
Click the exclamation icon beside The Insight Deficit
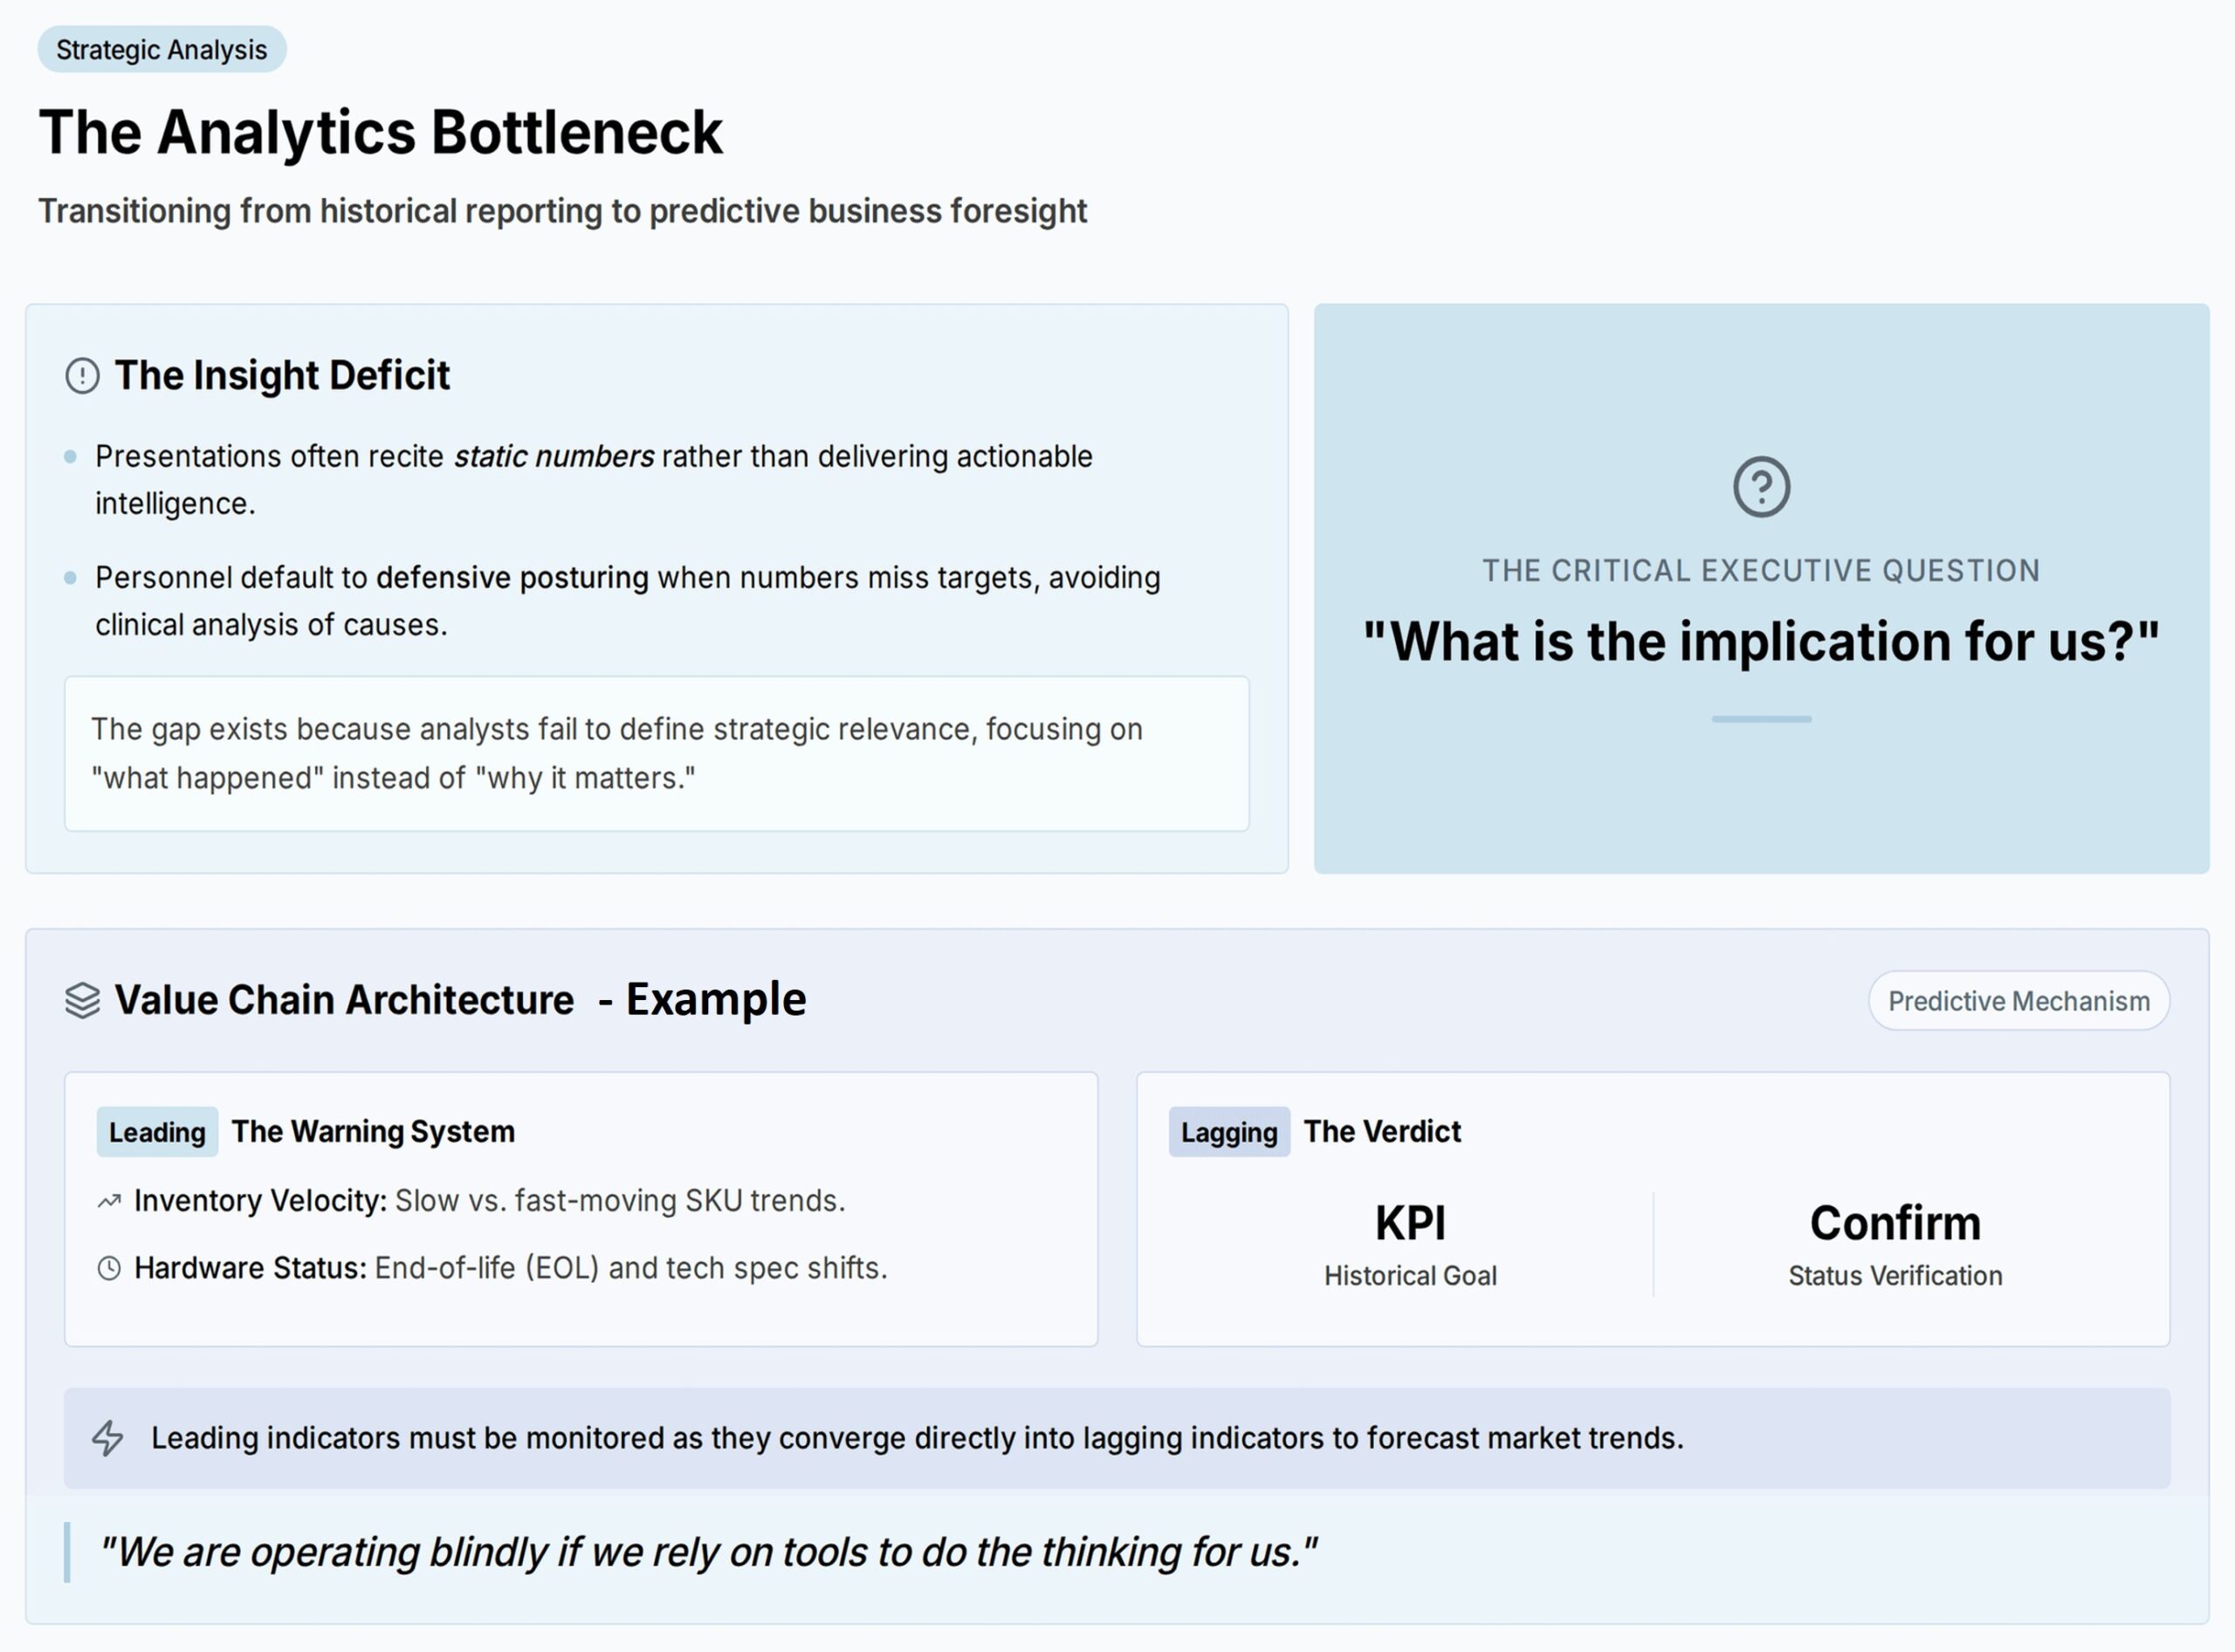(x=82, y=376)
